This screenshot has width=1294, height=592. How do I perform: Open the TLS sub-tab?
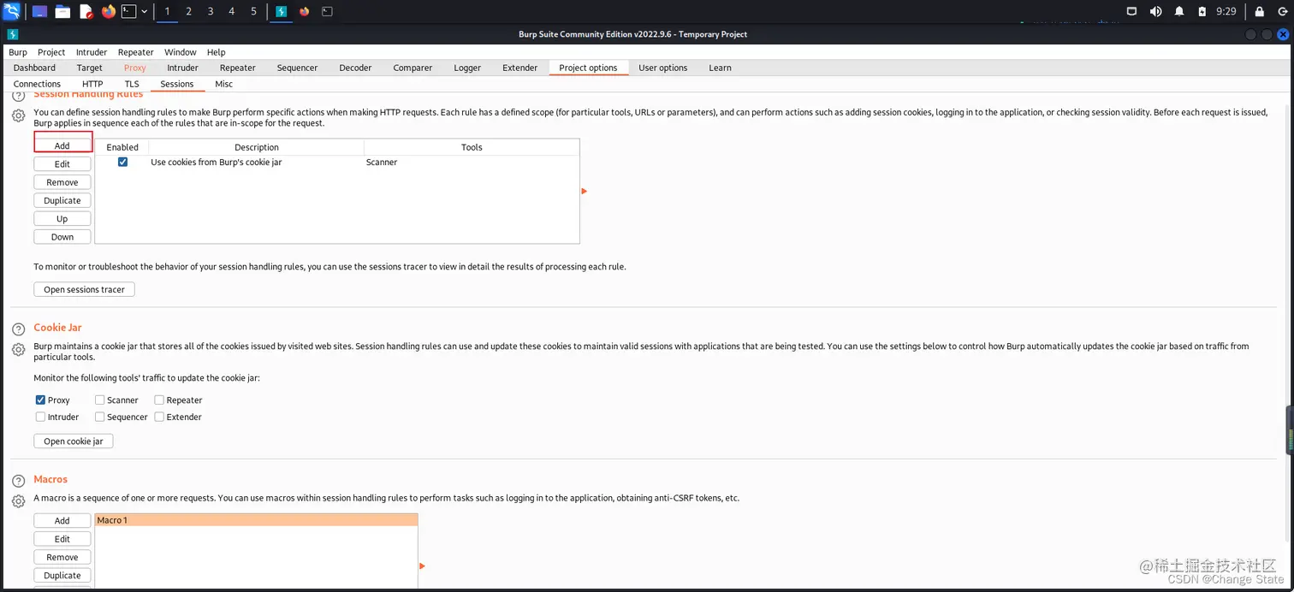(x=132, y=84)
